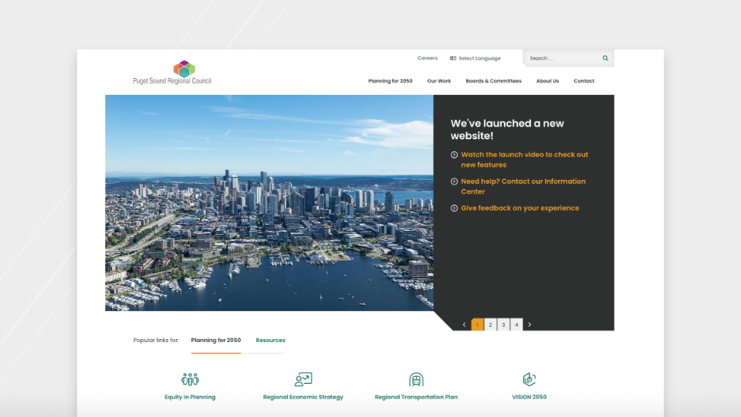Open Give feedback on your experience link
741x417 pixels.
click(x=519, y=208)
